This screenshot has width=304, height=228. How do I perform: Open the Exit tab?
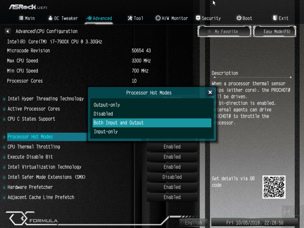281,18
